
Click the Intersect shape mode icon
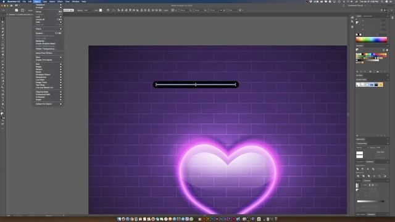[368, 169]
